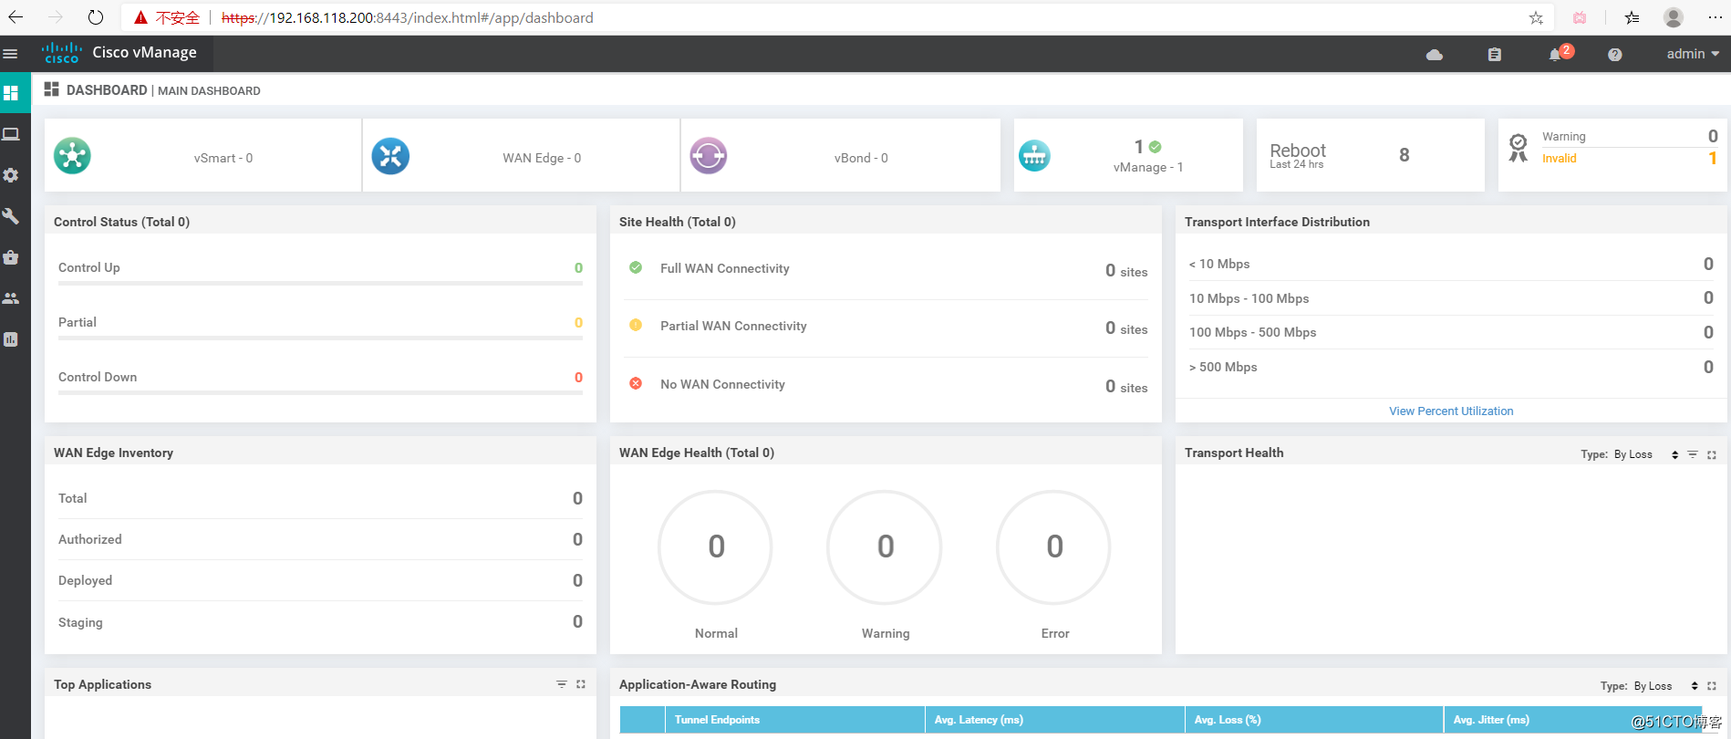
Task: Sort by Avg. Jitter (ms) column
Action: pos(1573,720)
